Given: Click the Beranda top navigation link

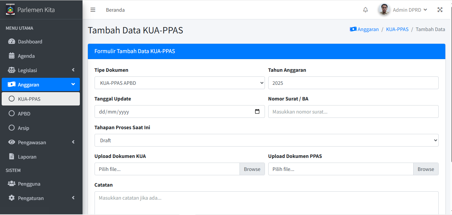Looking at the screenshot, I should pyautogui.click(x=115, y=10).
